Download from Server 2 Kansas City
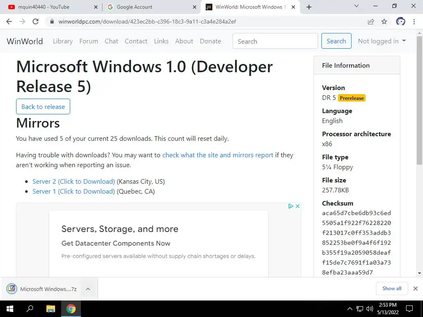This screenshot has height=317, width=423. 74,182
